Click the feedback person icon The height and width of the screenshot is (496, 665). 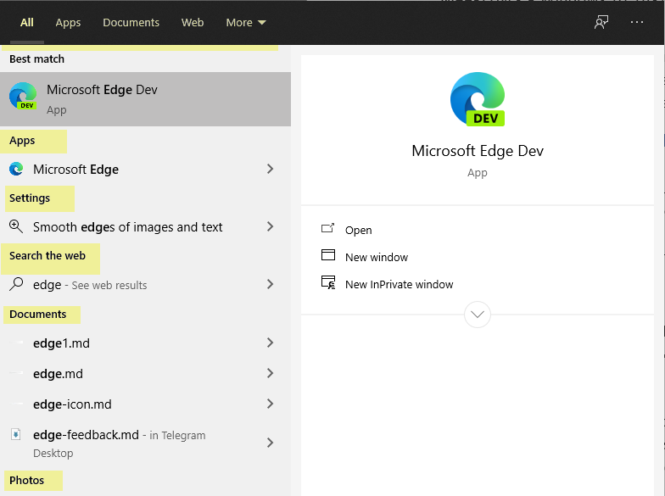[x=601, y=22]
